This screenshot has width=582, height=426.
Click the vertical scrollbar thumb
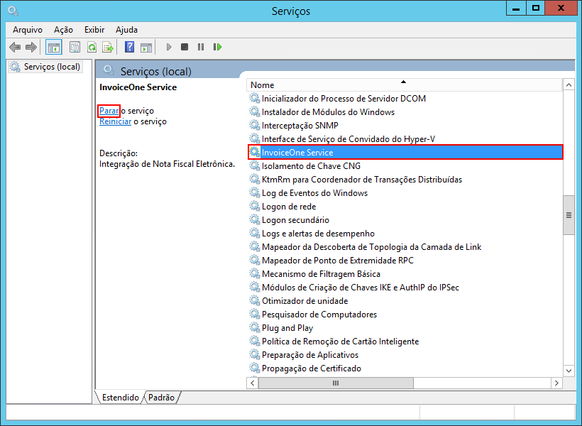569,215
